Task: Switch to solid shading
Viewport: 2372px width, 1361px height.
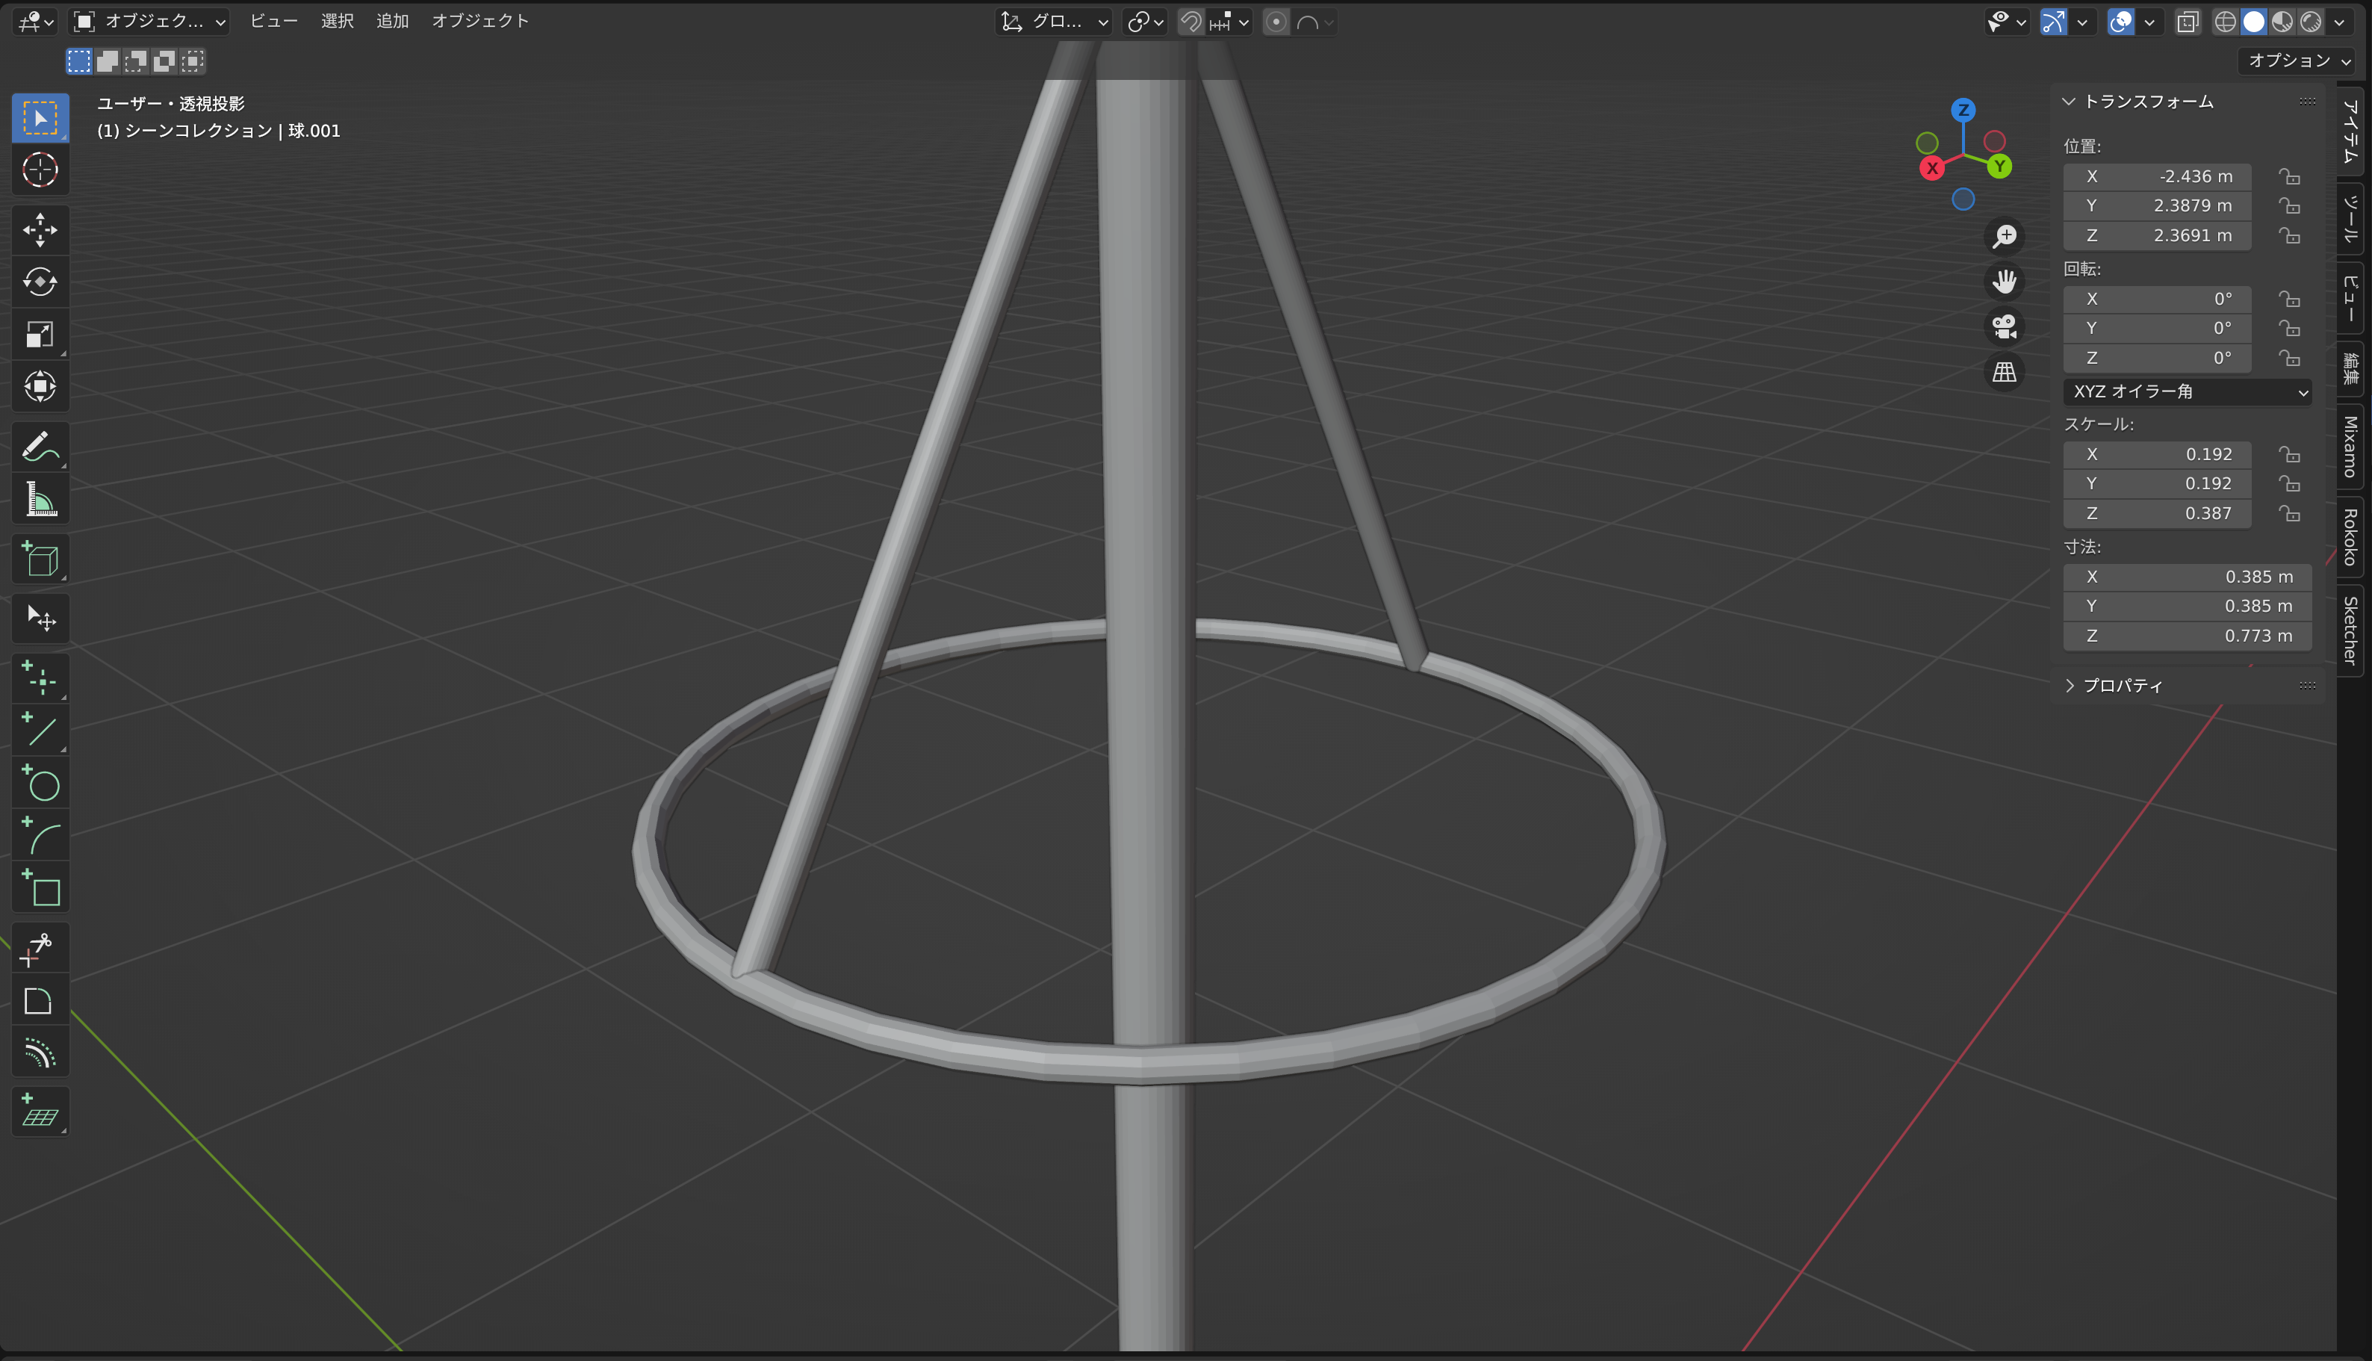Action: (x=2254, y=22)
